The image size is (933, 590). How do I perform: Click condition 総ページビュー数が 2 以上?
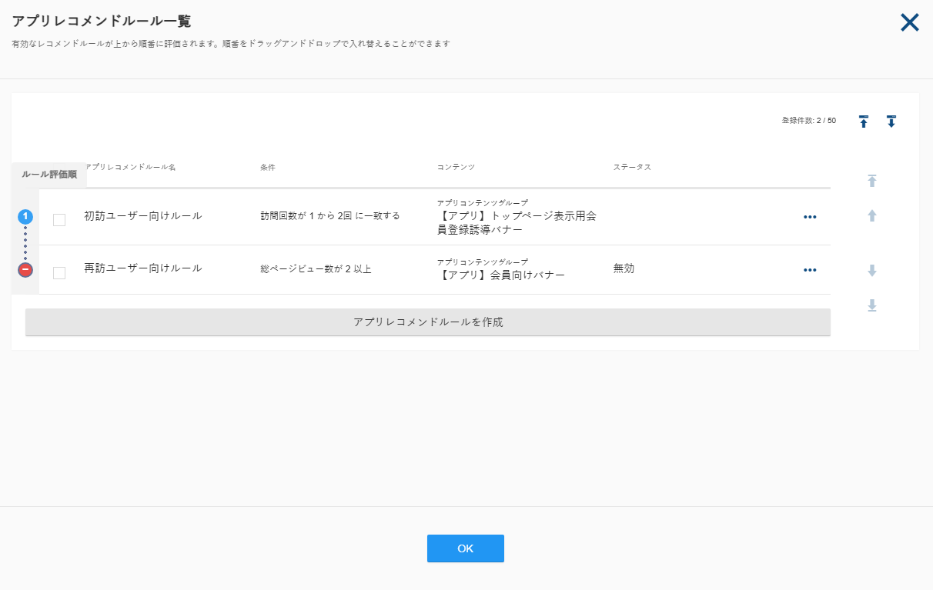pyautogui.click(x=316, y=269)
